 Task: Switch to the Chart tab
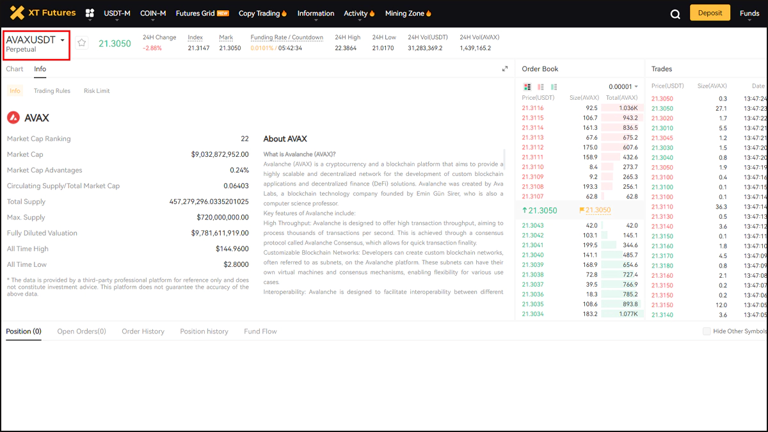(x=15, y=69)
